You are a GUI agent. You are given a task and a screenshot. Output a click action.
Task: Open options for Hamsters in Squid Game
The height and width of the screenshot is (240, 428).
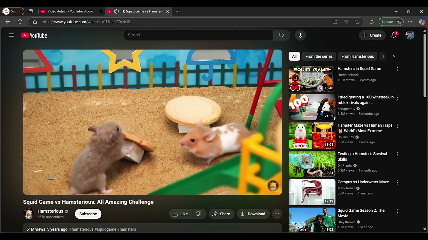point(397,69)
